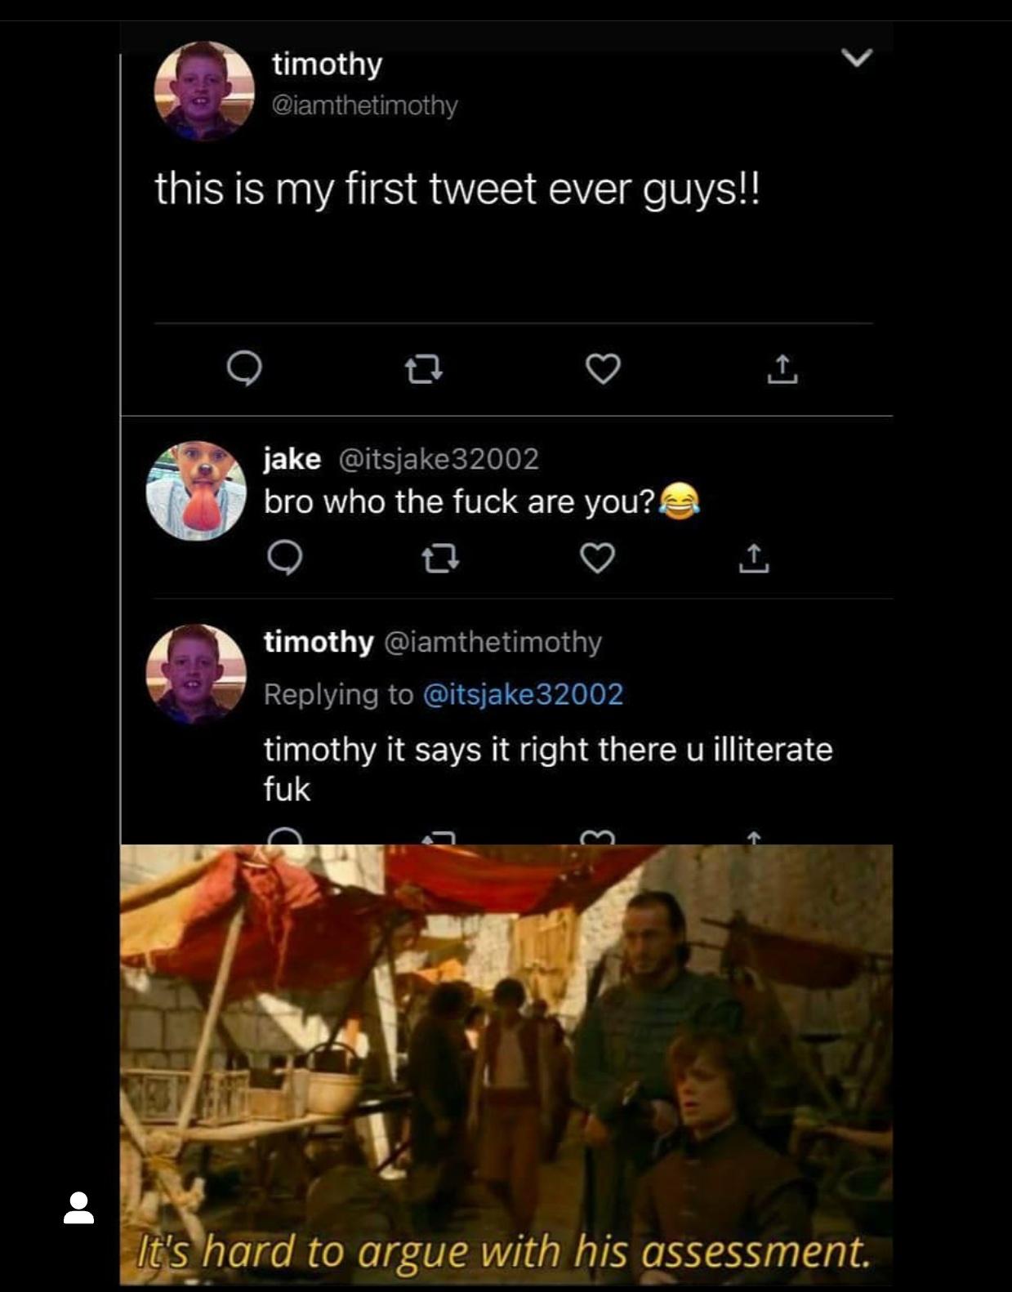Like timothy's first tweet
The height and width of the screenshot is (1292, 1012).
(603, 369)
